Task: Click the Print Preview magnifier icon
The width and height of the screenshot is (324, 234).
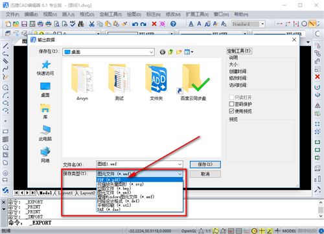Action: tap(56, 24)
